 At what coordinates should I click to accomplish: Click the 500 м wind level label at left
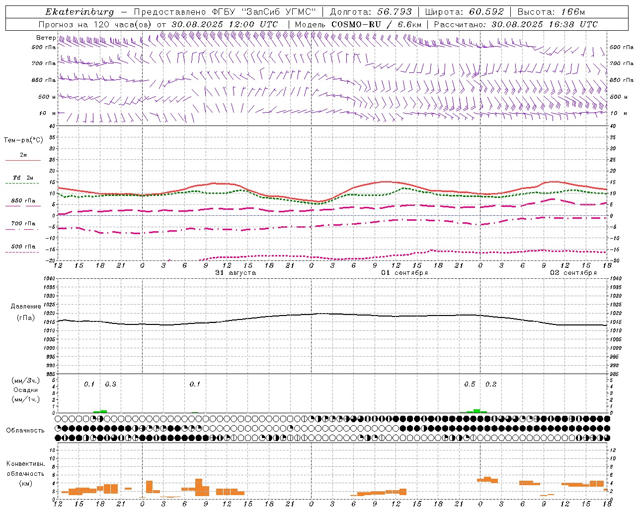click(x=47, y=97)
